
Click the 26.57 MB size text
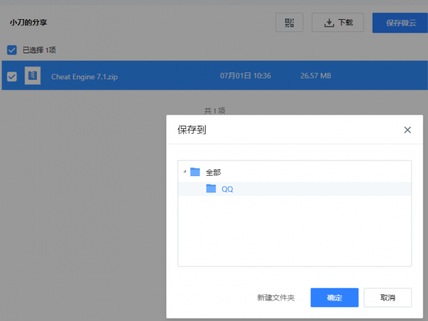[x=316, y=76]
